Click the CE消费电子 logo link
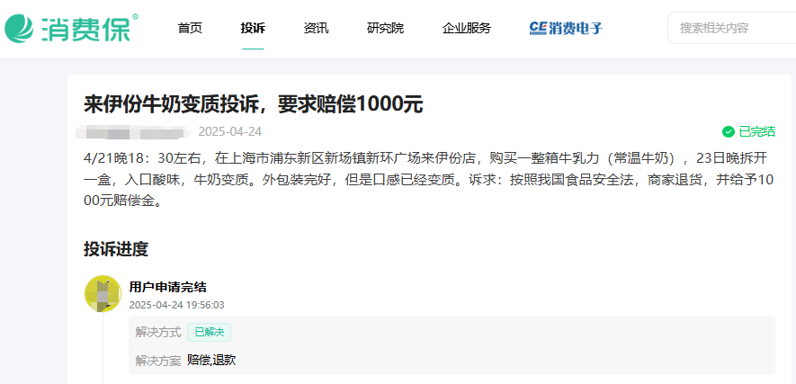 pos(566,28)
